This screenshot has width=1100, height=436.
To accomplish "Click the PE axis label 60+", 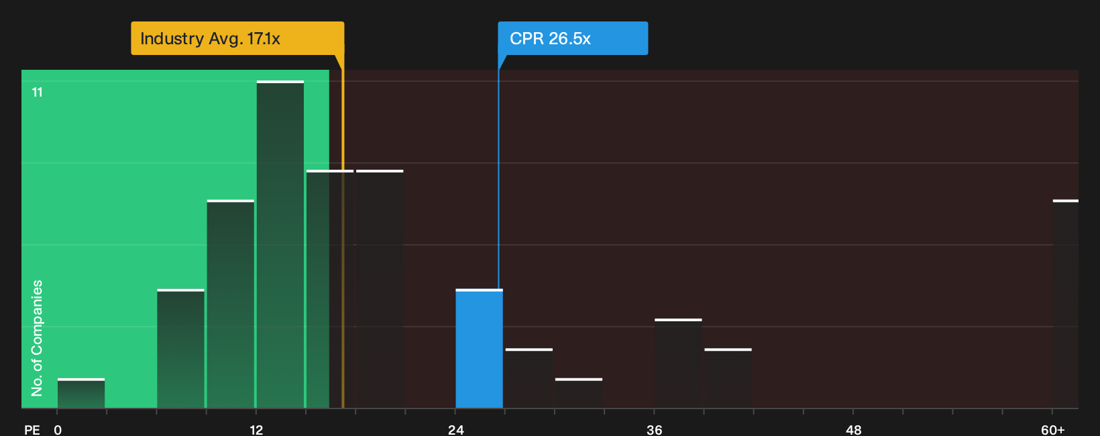I will click(x=1052, y=429).
